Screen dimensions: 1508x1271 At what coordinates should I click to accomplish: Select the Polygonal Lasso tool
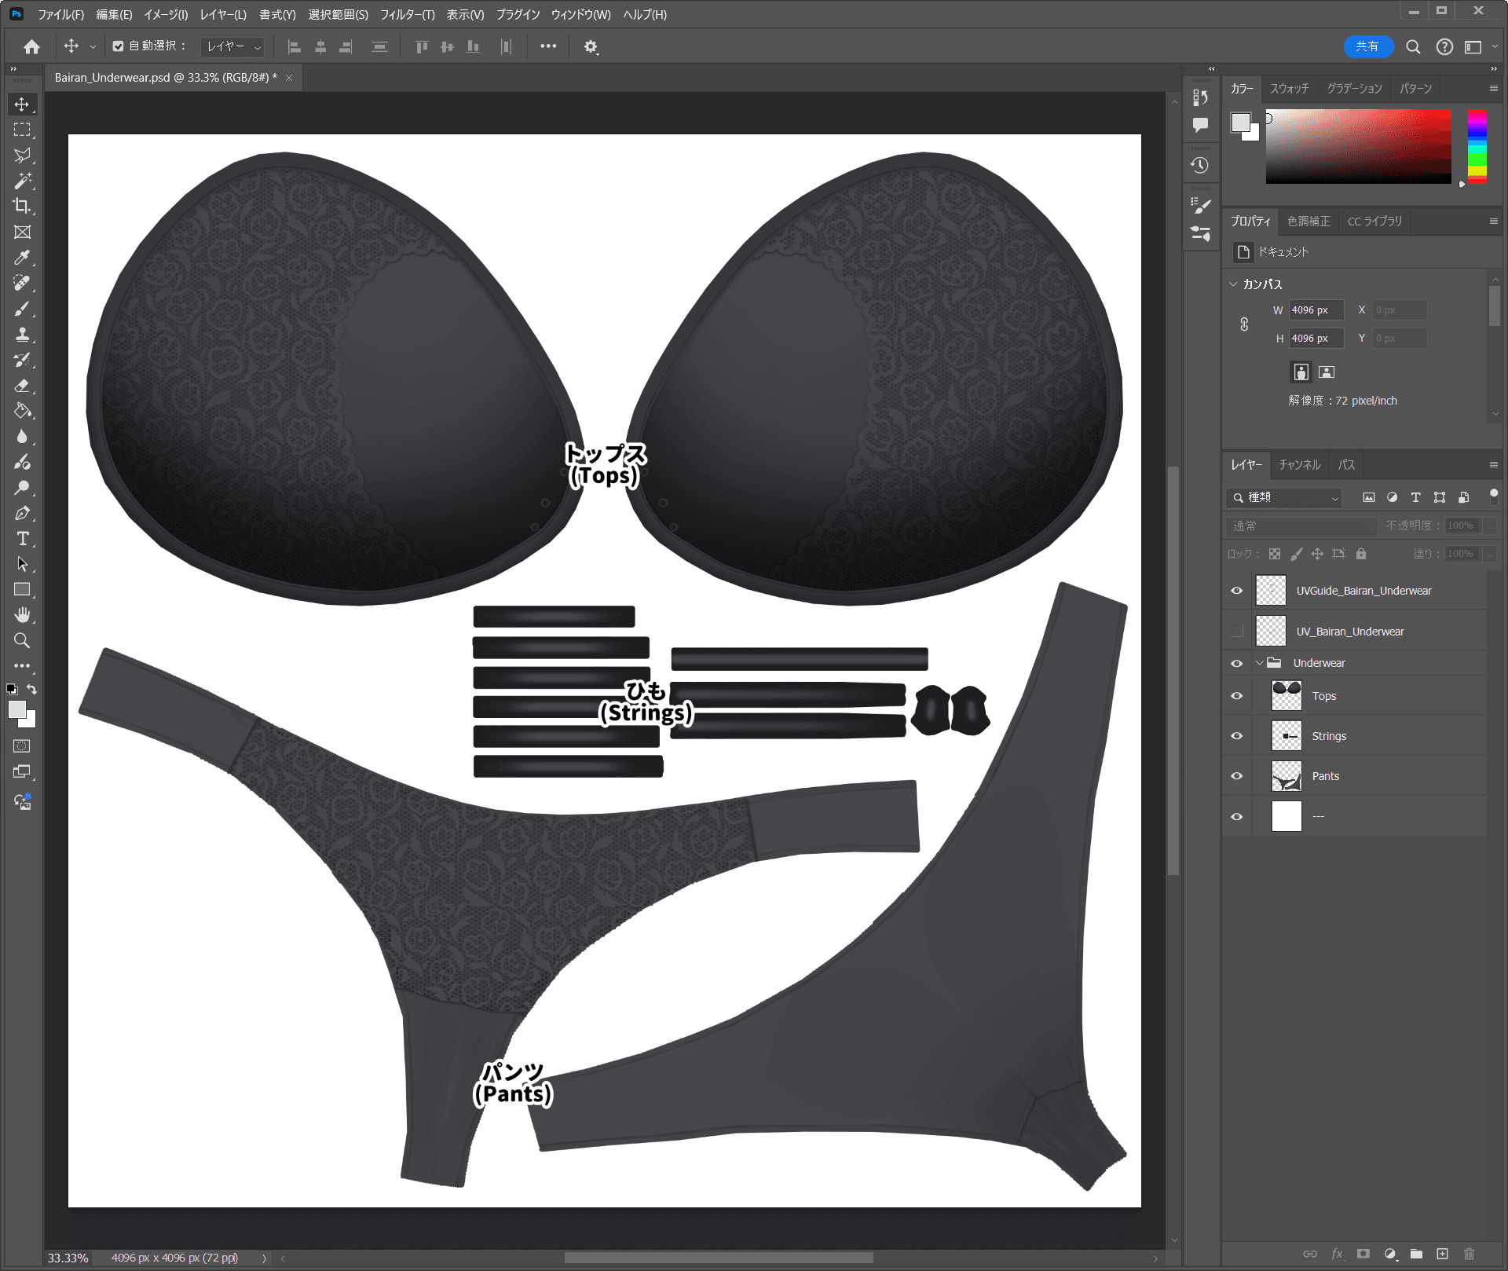click(22, 156)
